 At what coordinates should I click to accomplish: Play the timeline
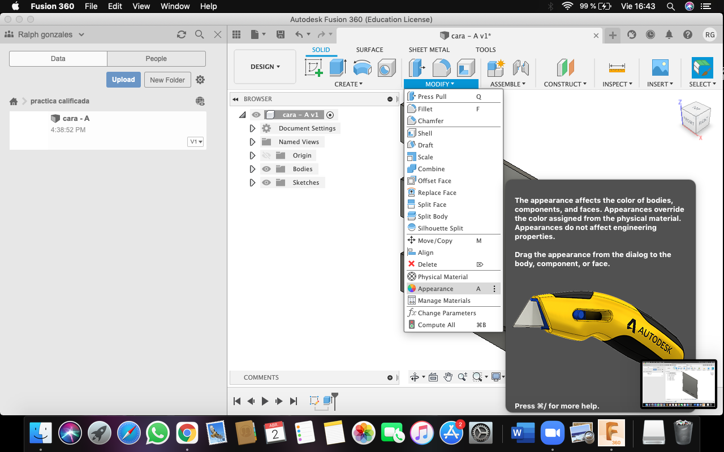click(265, 401)
